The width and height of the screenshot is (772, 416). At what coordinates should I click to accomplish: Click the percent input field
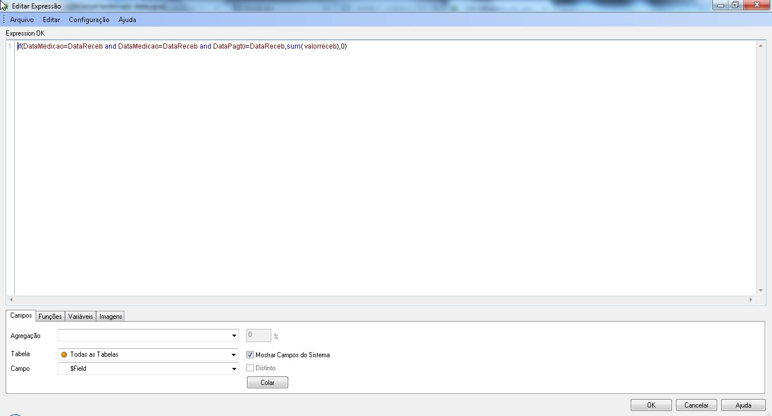[x=259, y=336]
